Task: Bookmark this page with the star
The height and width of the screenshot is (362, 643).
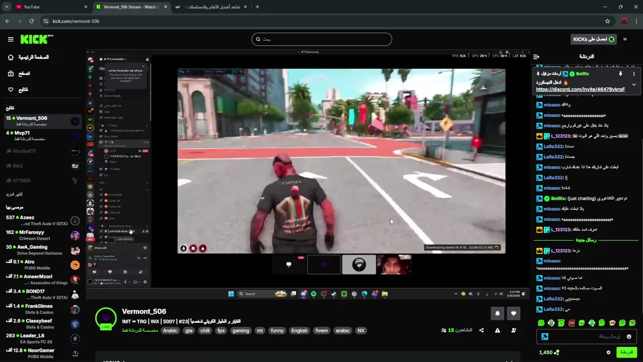Action: pyautogui.click(x=607, y=21)
